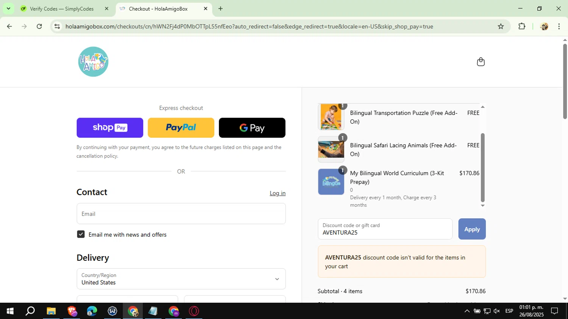Apply the AVENTURA25 discount code

(472, 229)
